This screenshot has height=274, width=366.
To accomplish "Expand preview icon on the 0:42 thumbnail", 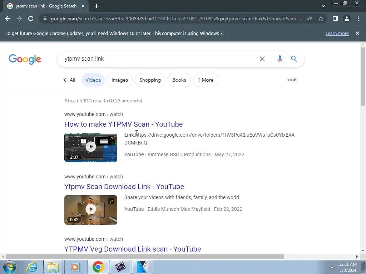I will (x=111, y=201).
